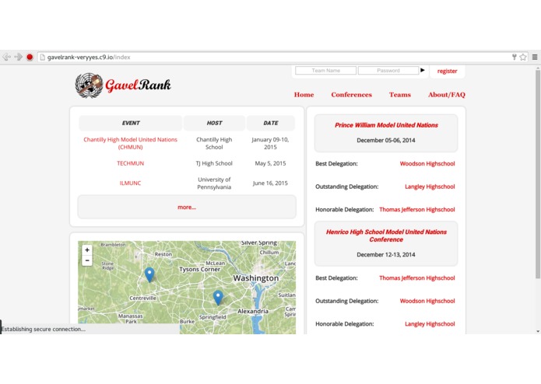This screenshot has height=384, width=541.
Task: Click the DATE column header
Action: [x=271, y=123]
